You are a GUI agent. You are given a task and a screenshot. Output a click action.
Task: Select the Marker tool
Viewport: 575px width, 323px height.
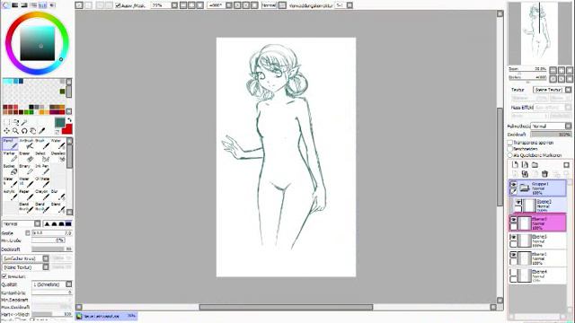(x=10, y=157)
